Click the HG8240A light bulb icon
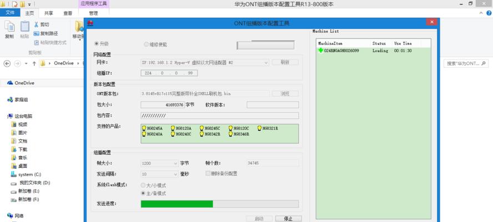 [x=144, y=134]
